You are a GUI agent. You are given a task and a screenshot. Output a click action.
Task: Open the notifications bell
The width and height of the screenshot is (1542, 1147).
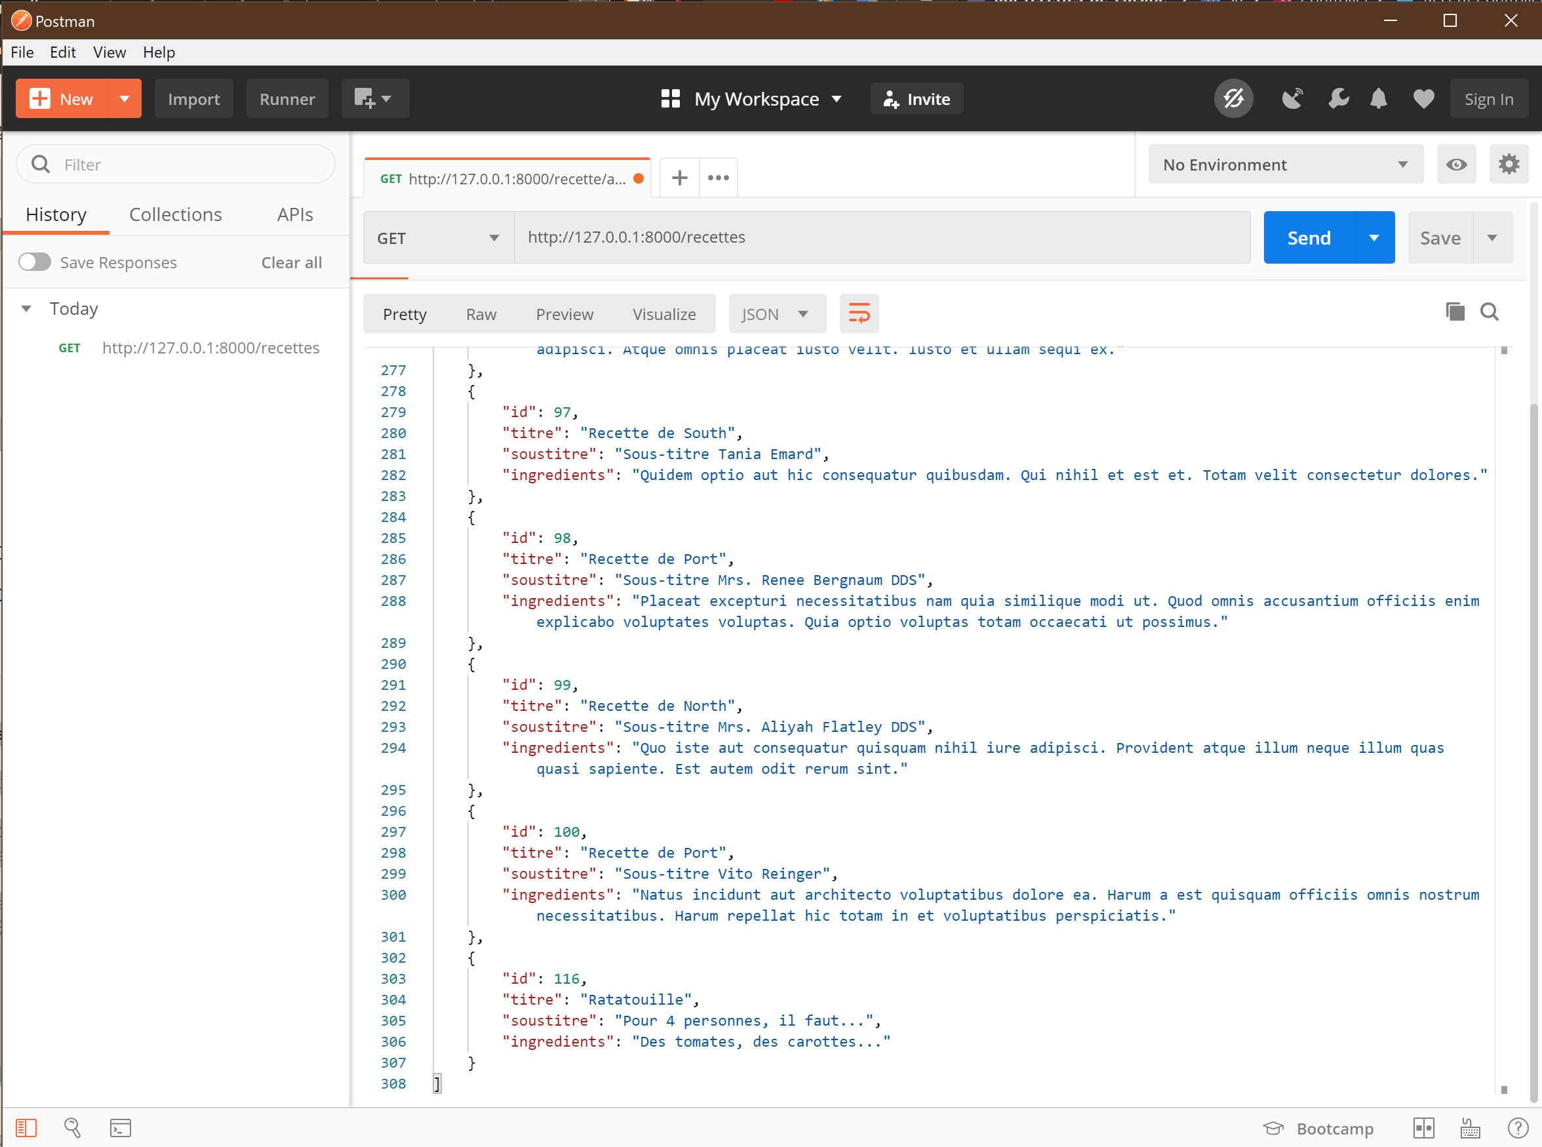coord(1378,98)
